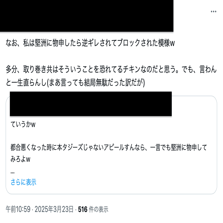This screenshot has height=223, width=223.
Task: Click quoted text starting 都合悪くなった時に
Action: point(109,147)
